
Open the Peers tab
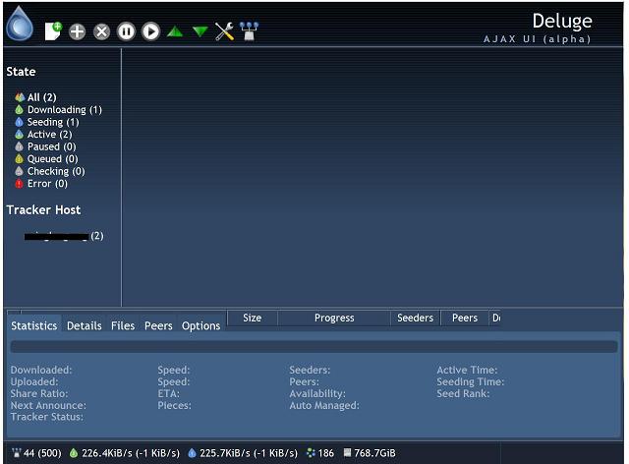click(158, 325)
